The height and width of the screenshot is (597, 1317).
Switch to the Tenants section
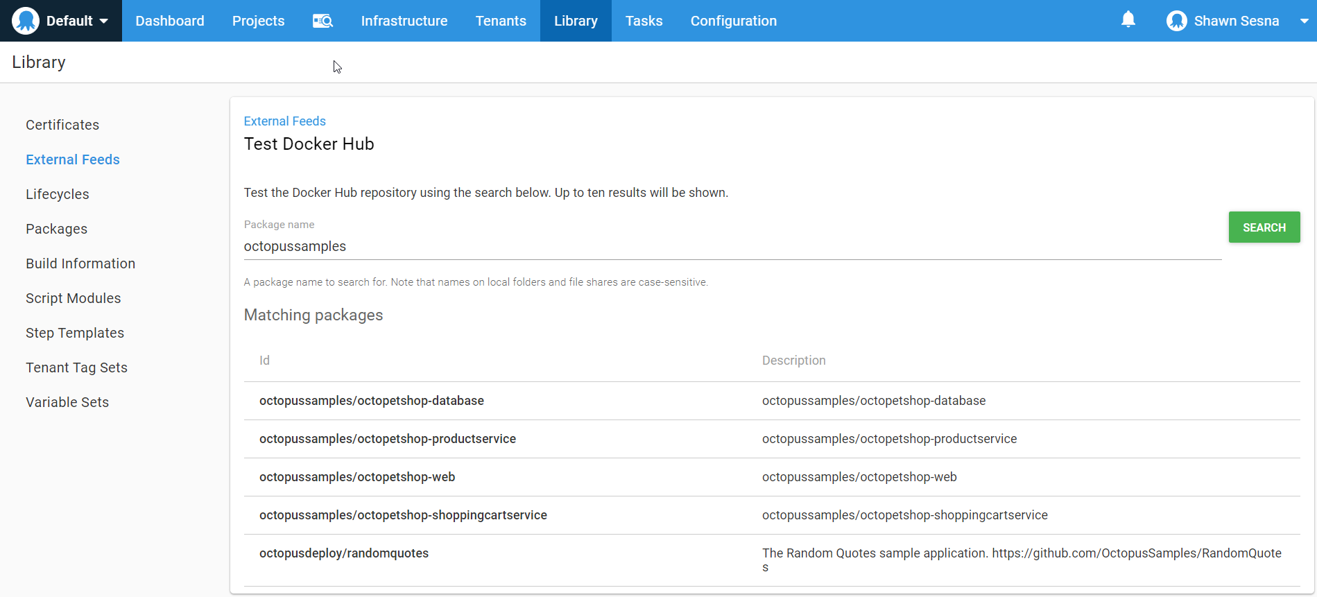(x=501, y=21)
